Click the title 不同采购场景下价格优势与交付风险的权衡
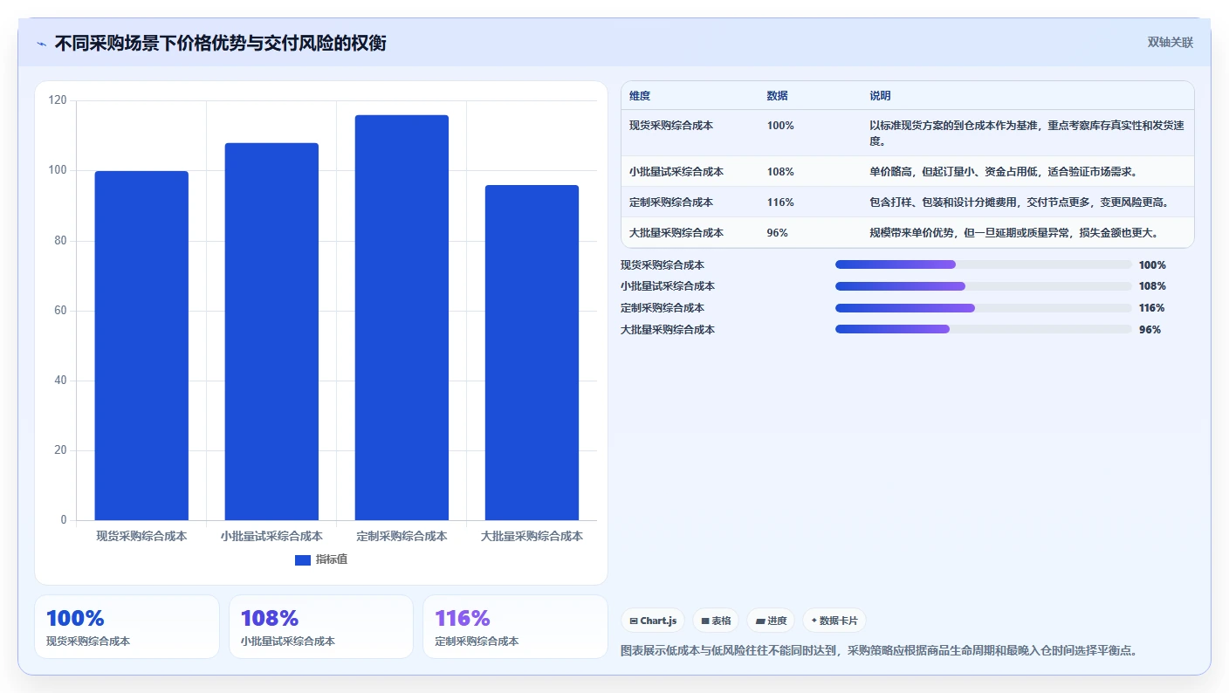Image resolution: width=1229 pixels, height=693 pixels. [221, 43]
